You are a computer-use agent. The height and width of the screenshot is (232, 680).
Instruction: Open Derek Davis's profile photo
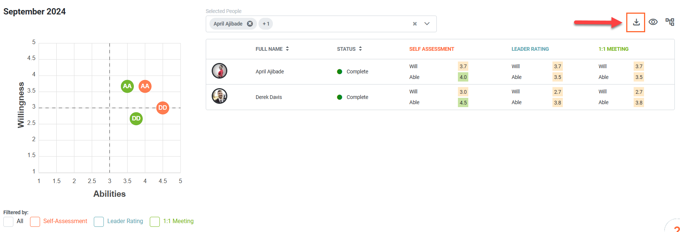tap(219, 96)
